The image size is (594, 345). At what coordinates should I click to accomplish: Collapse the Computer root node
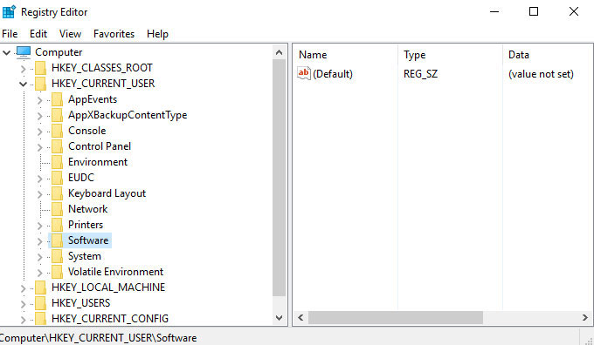pos(6,52)
